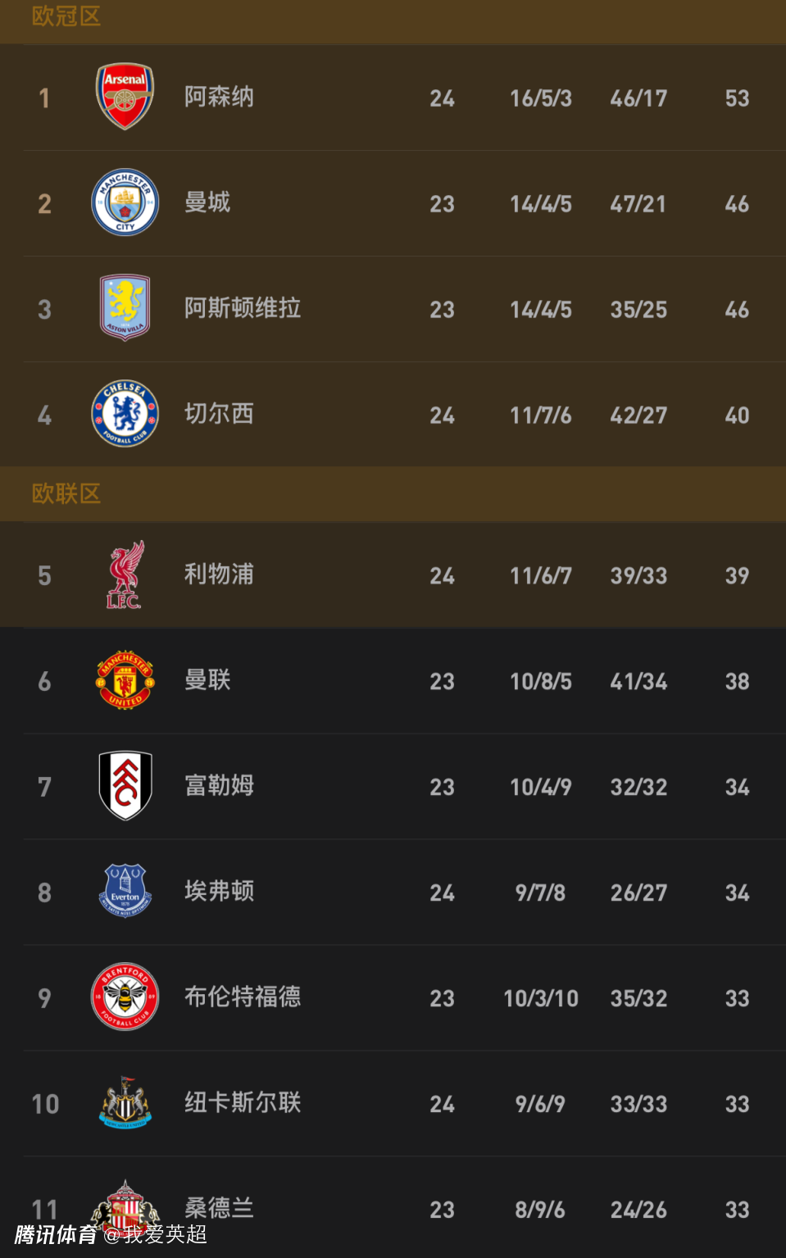Image resolution: width=786 pixels, height=1258 pixels.
Task: Select the Everton club badge
Action: point(125,891)
